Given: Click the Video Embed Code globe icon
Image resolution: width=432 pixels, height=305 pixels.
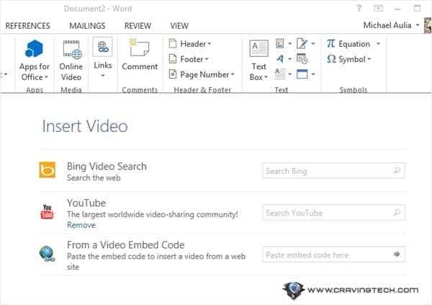Looking at the screenshot, I should pyautogui.click(x=47, y=254).
